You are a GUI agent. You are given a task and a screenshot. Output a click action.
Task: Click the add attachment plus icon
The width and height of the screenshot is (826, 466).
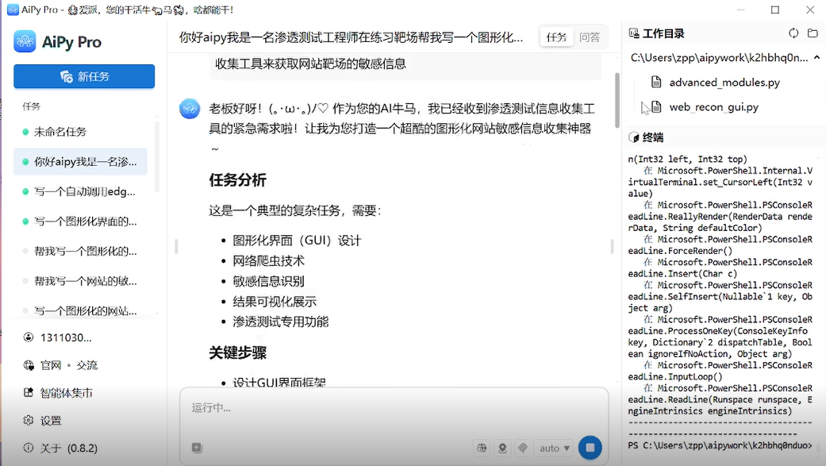coord(197,448)
